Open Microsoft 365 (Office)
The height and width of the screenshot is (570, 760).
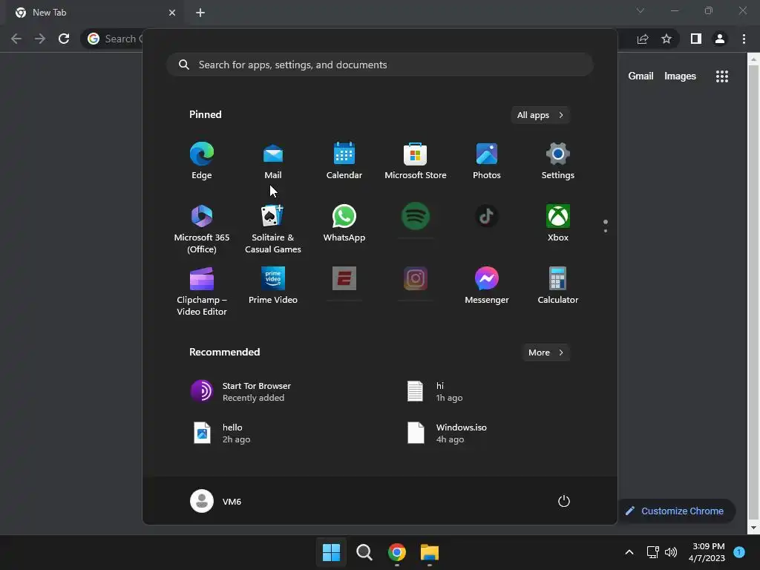point(202,229)
